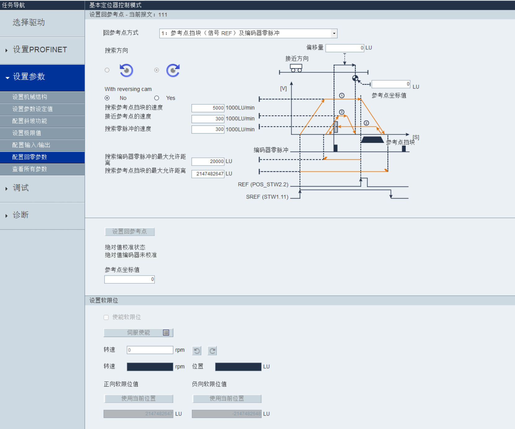Click 使用当前位置 under 负向软限位值
Screen dimensions: 515x429
(x=227, y=399)
